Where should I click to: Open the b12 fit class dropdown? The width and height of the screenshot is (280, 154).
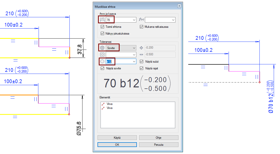(134, 61)
